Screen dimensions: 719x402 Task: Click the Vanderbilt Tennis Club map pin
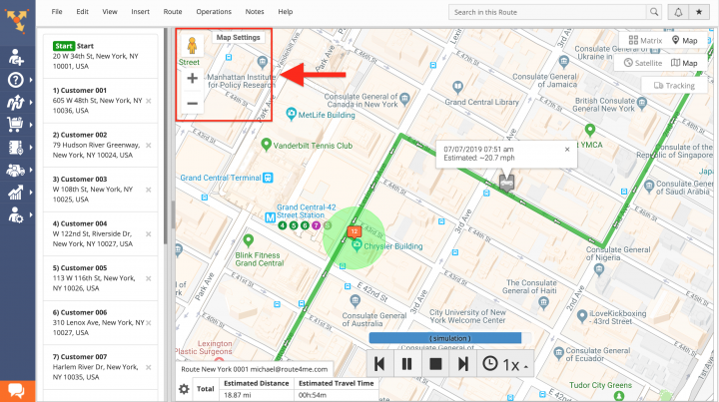pos(266,145)
